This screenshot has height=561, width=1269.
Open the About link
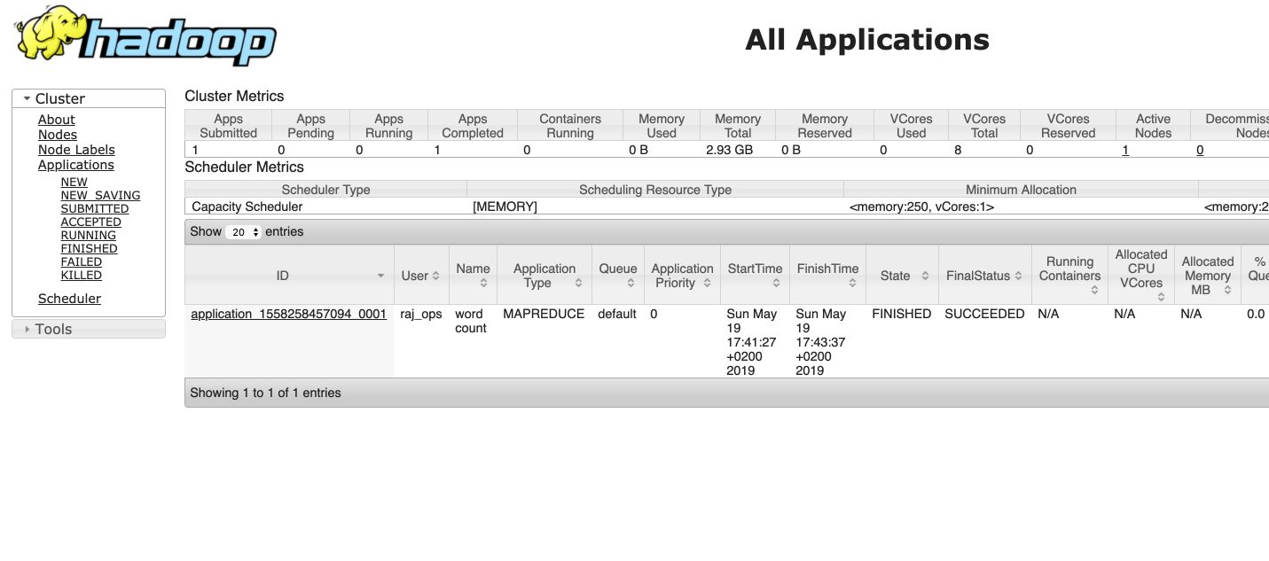[56, 120]
